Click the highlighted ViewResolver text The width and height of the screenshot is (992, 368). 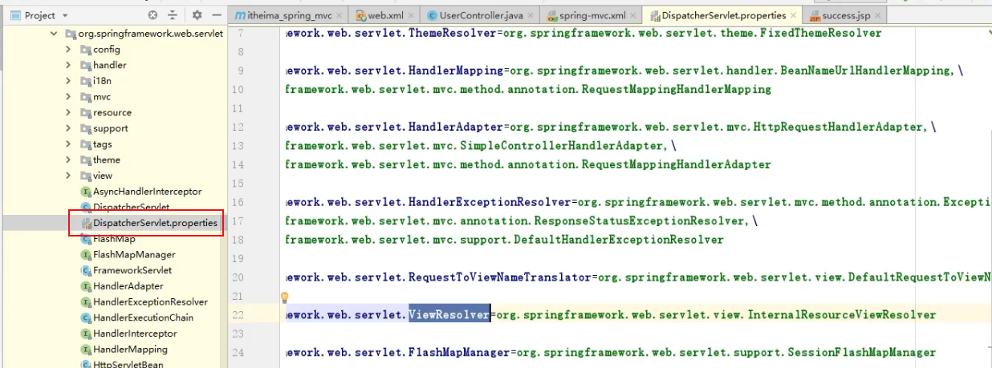pos(449,315)
